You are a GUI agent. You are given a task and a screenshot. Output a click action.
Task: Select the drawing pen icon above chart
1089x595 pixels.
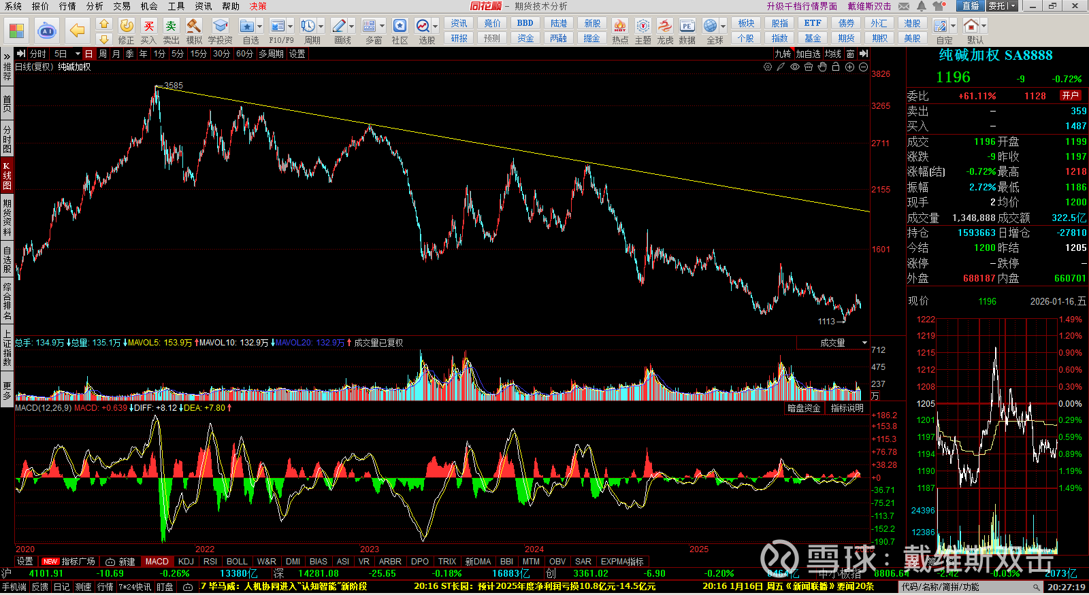point(781,67)
